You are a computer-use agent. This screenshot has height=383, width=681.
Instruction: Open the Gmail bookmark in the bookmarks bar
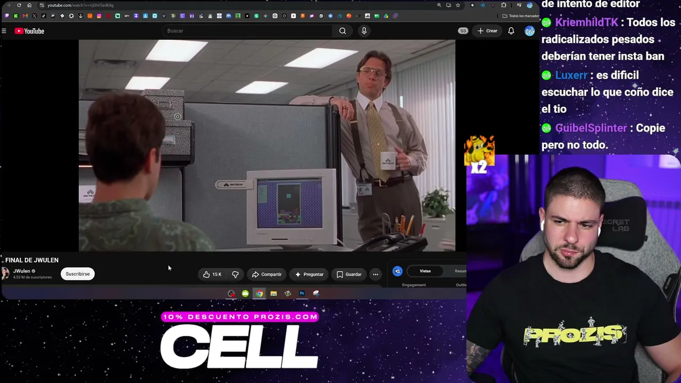coord(25,16)
